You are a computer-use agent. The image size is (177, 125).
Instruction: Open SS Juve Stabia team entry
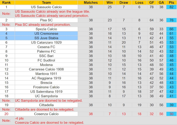(x=46, y=38)
